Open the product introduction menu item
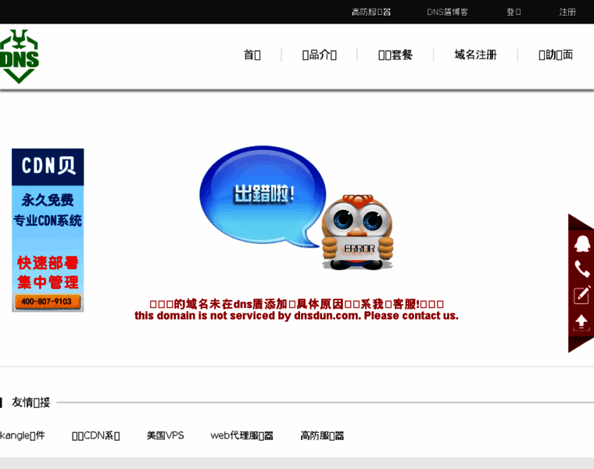 click(320, 55)
